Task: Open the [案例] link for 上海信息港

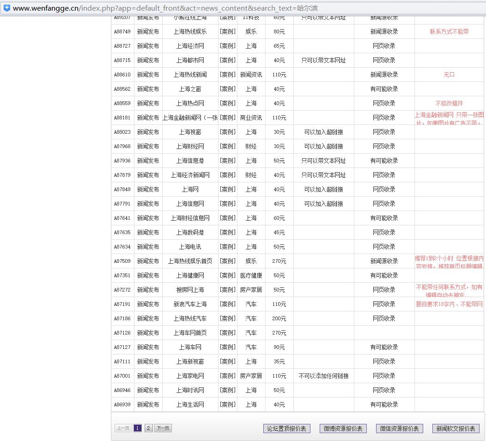Action: [227, 161]
